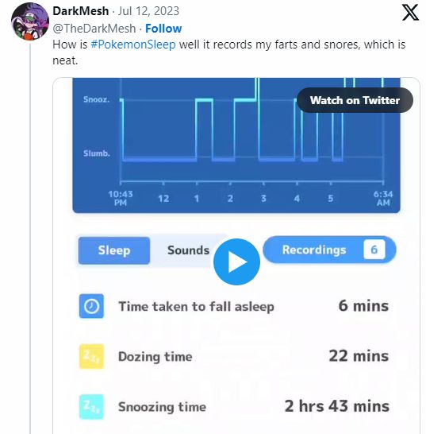Select the Sleep tab
426x434 pixels.
[114, 250]
